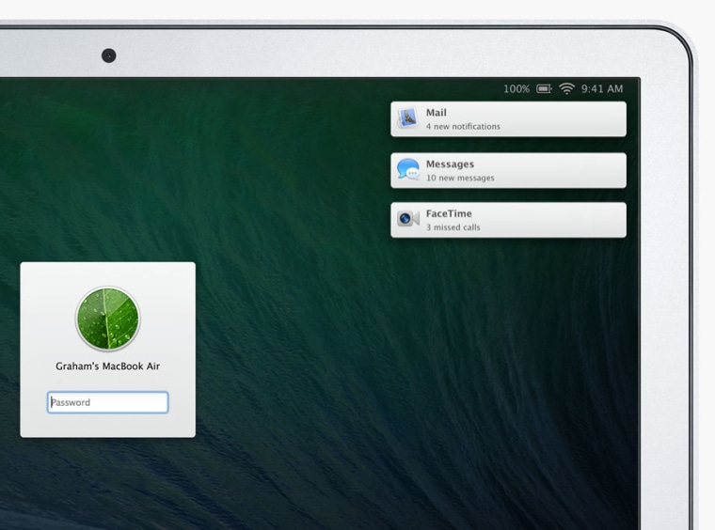
Task: Click the 100% battery percentage text
Action: point(516,88)
